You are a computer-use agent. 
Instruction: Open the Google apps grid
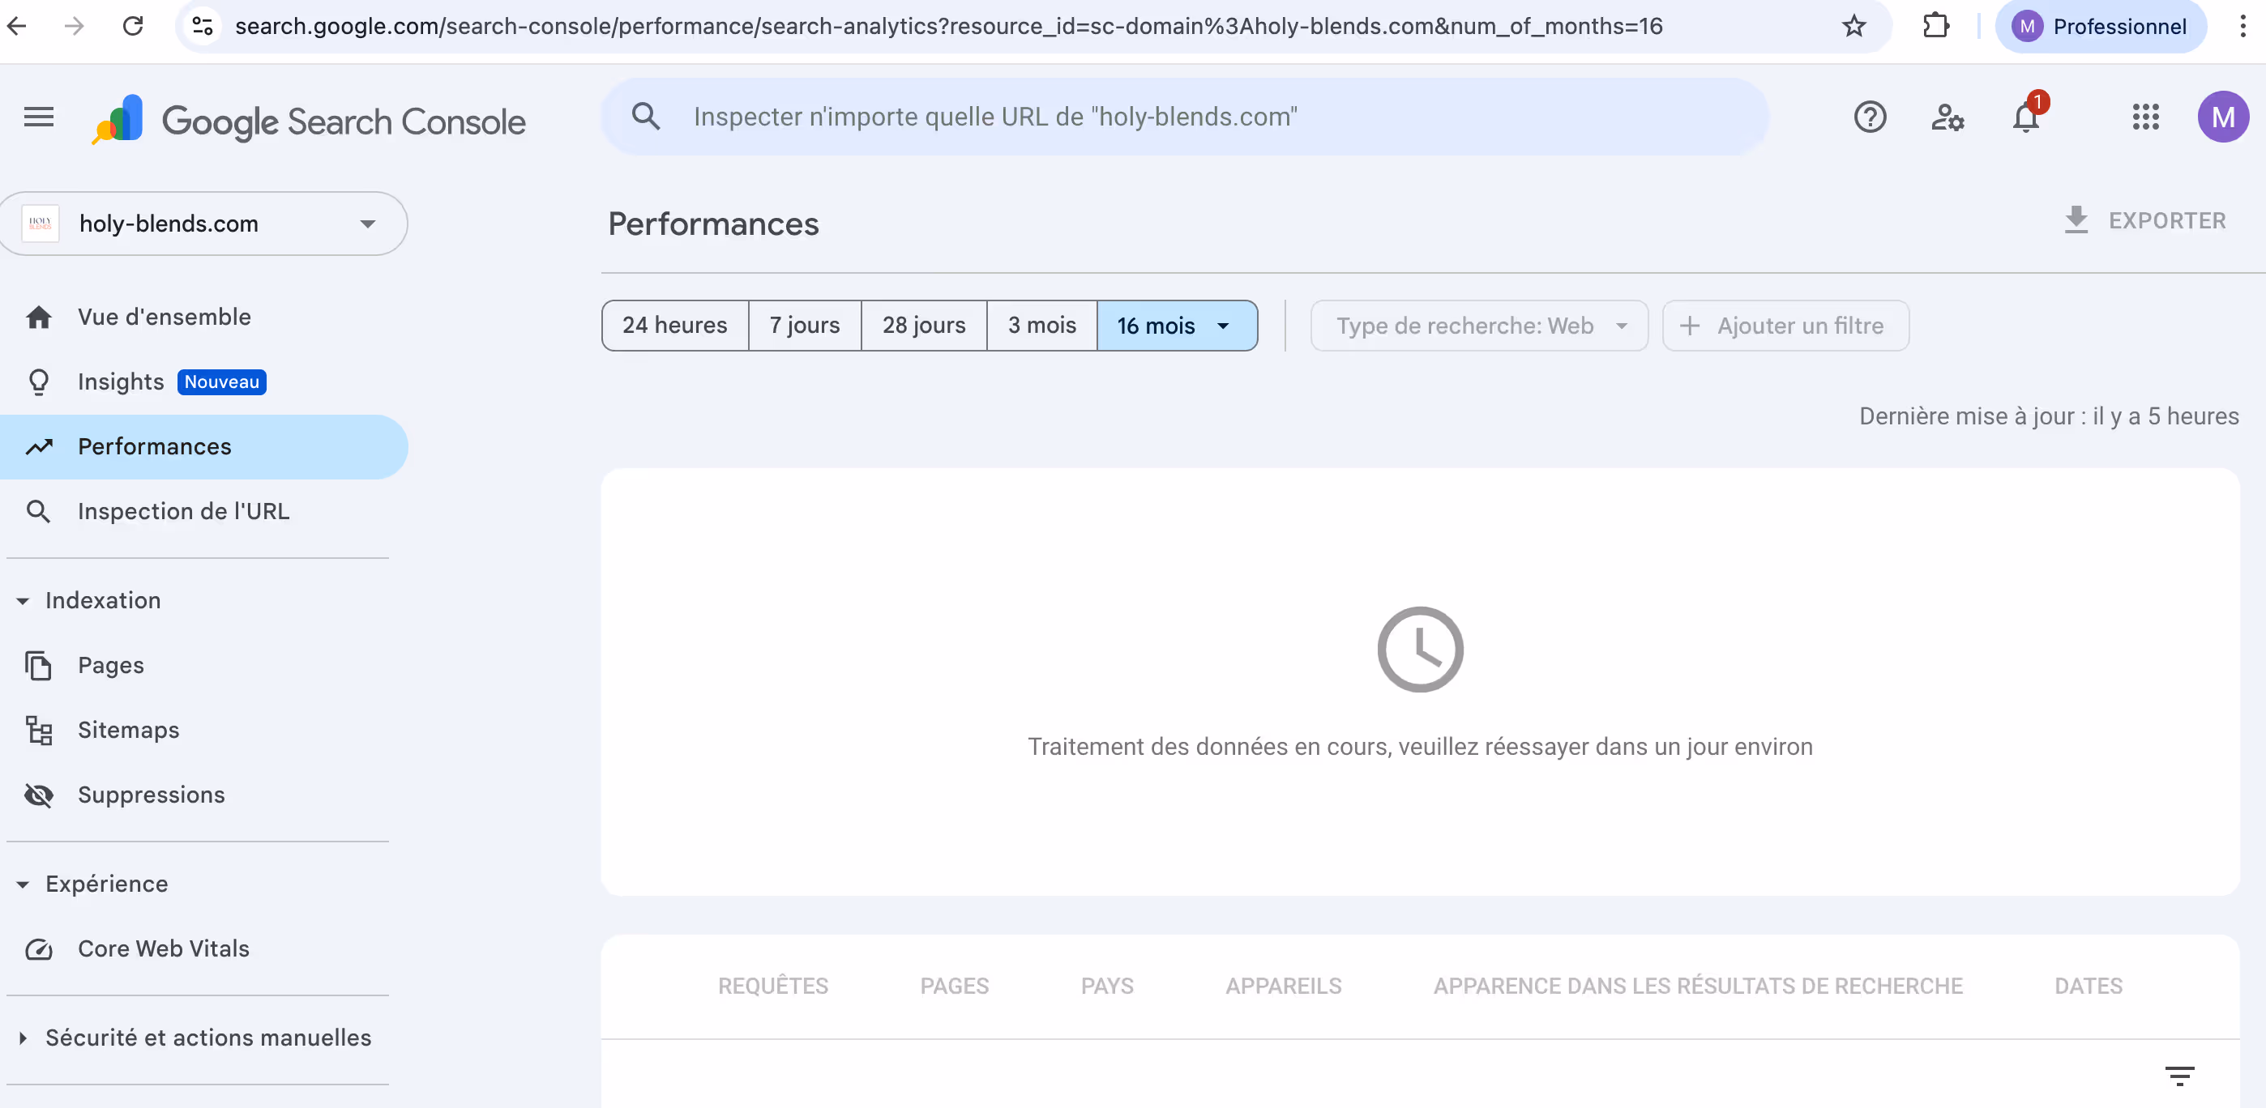click(2144, 117)
